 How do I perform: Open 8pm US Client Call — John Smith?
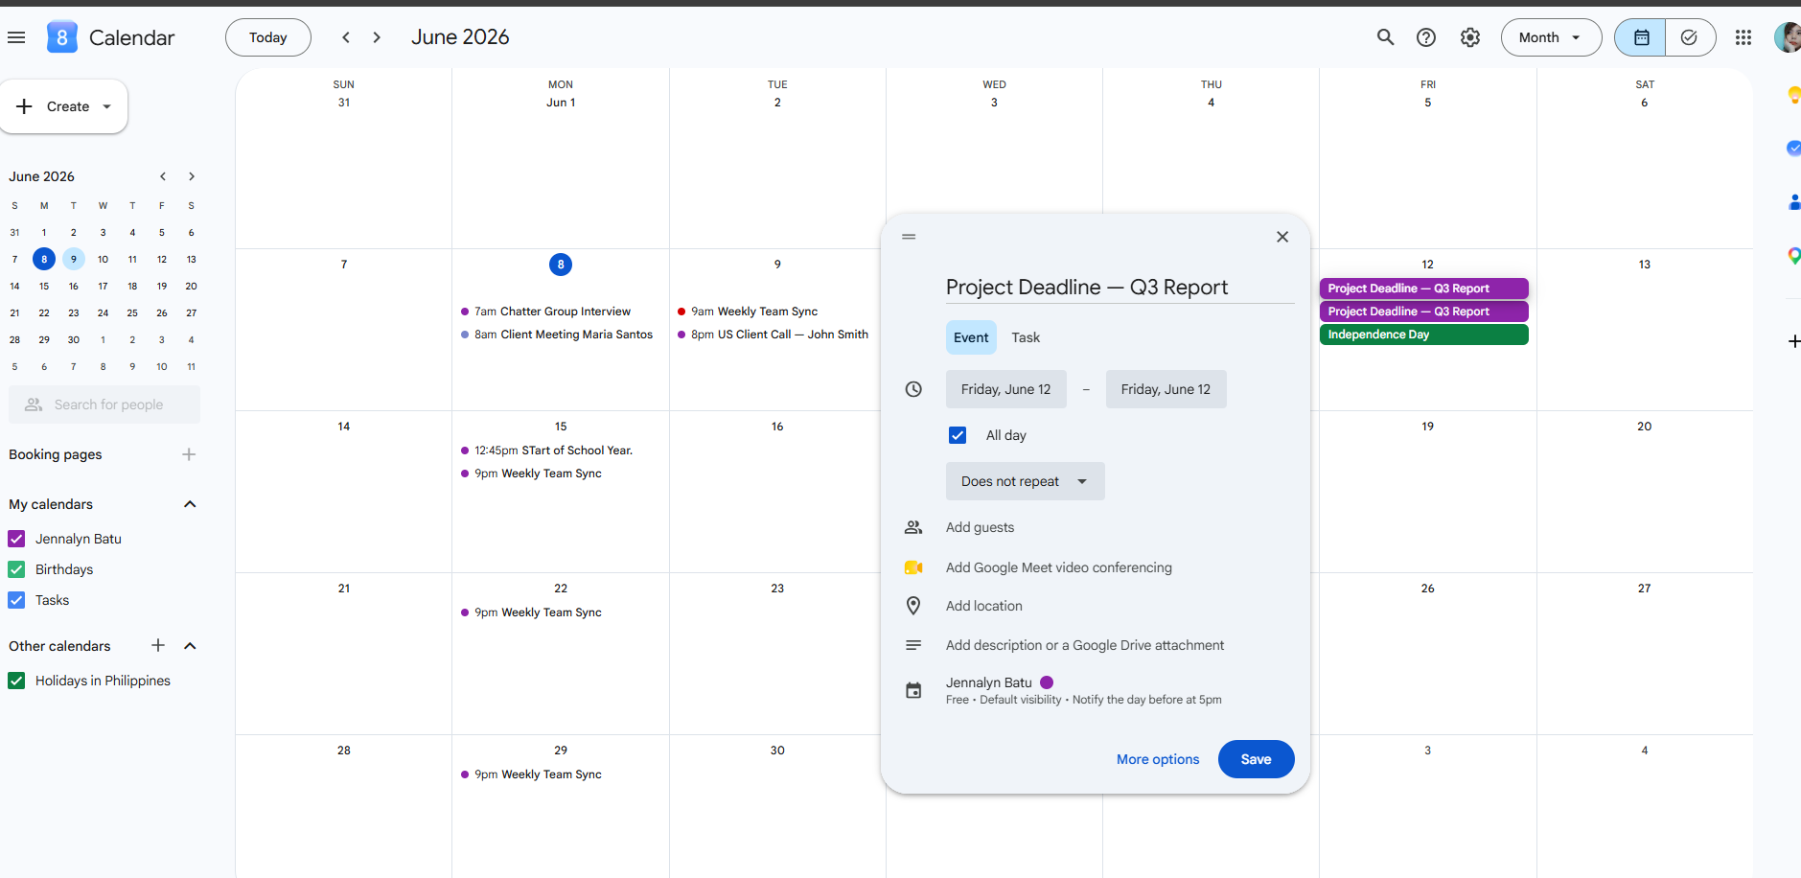coord(773,335)
